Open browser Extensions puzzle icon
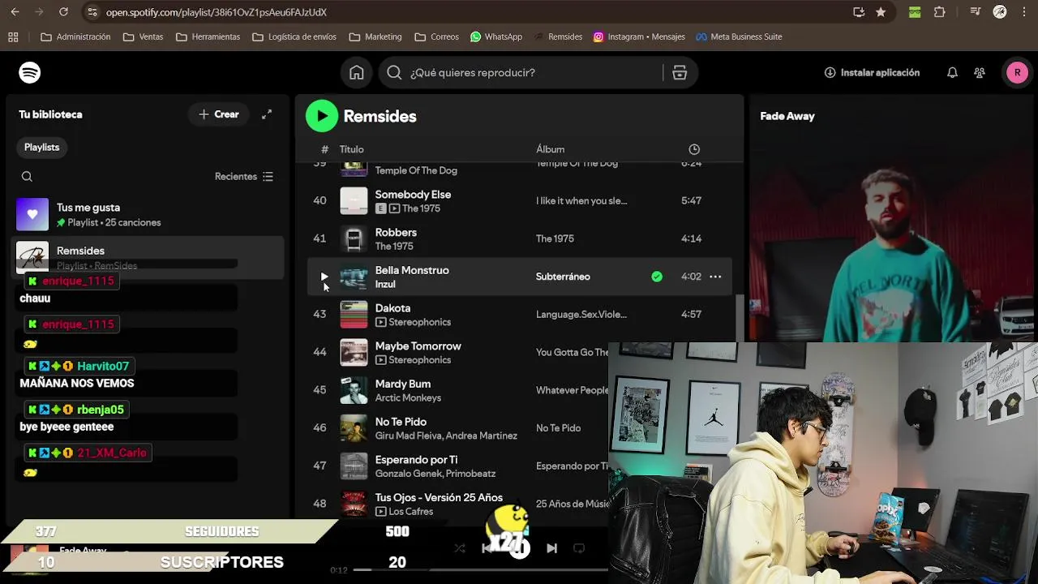This screenshot has width=1038, height=584. tap(940, 12)
